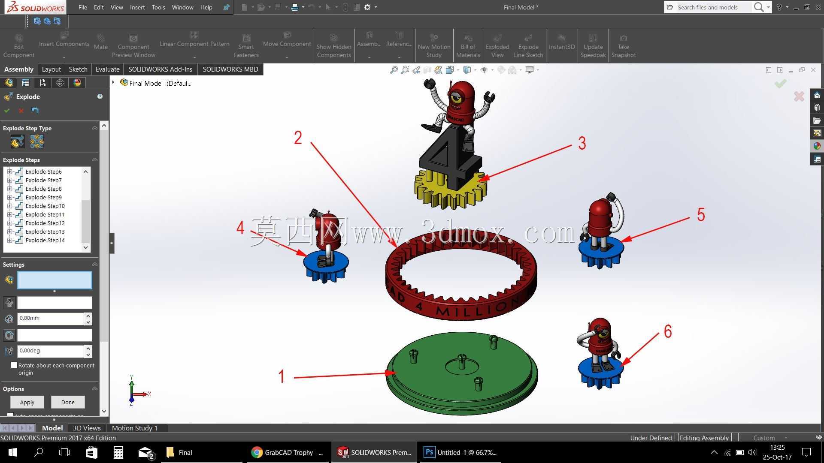Screen dimensions: 824x463
Task: Open the ConfigurationManager tab icon
Action: click(42, 83)
